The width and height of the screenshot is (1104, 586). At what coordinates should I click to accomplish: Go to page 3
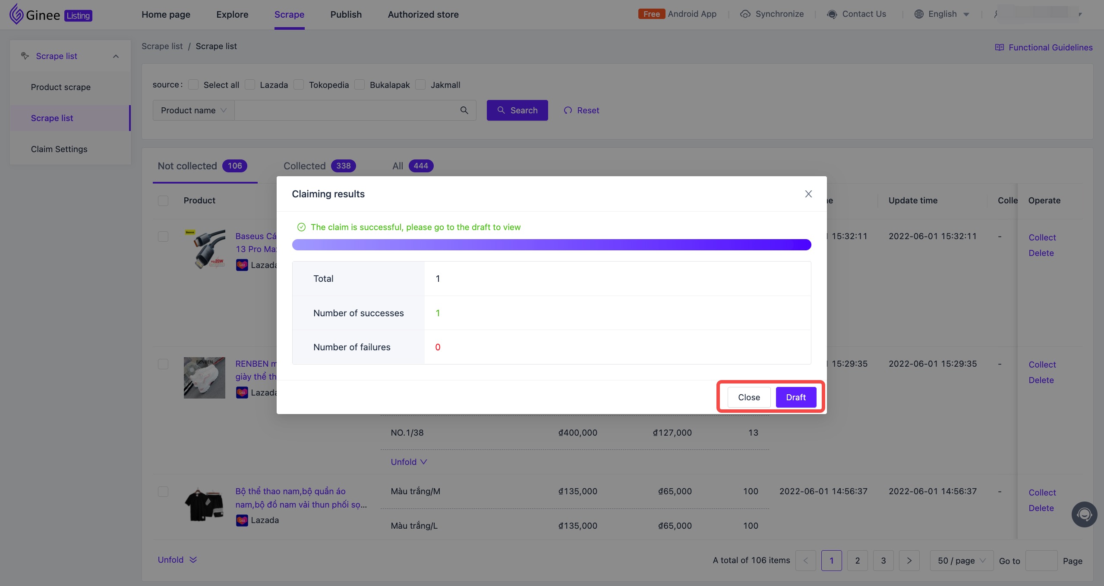coord(883,561)
